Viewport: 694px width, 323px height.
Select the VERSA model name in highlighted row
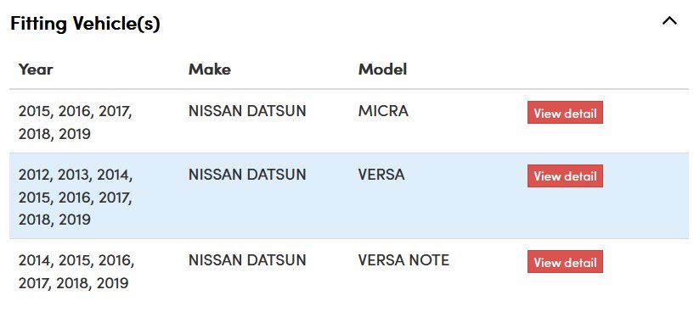pos(381,175)
